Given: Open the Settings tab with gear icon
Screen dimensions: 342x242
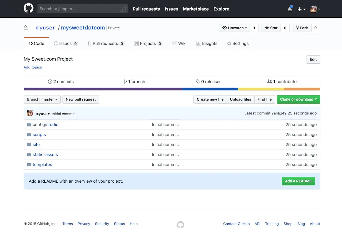Looking at the screenshot, I should click(x=238, y=43).
